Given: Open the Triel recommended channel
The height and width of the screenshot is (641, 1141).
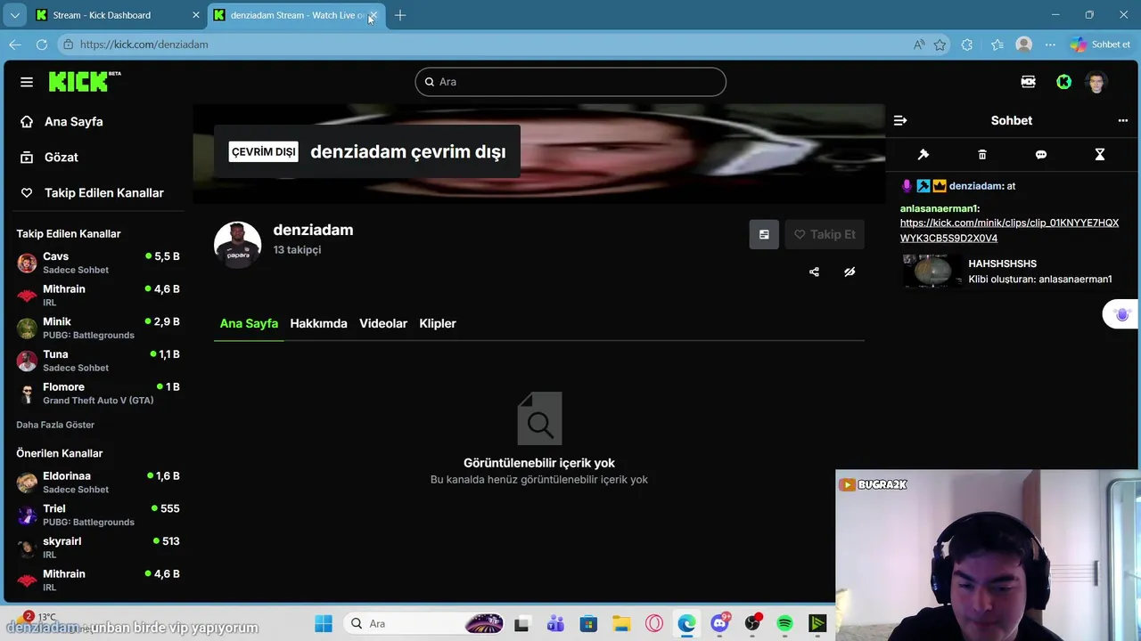Looking at the screenshot, I should 98,515.
